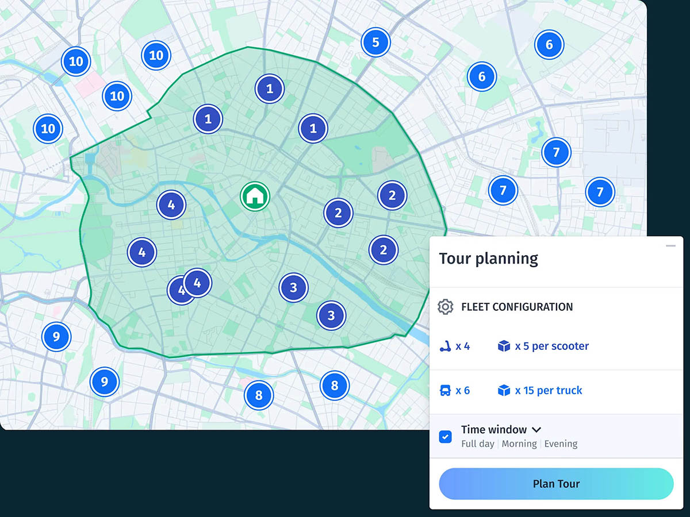Screen dimensions: 690x517
Task: Select the truck vehicle icon
Action: pyautogui.click(x=445, y=391)
